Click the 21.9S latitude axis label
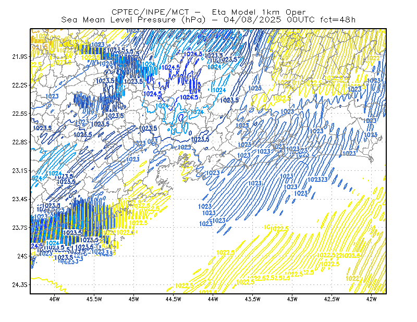417x322 pixels. coord(20,57)
